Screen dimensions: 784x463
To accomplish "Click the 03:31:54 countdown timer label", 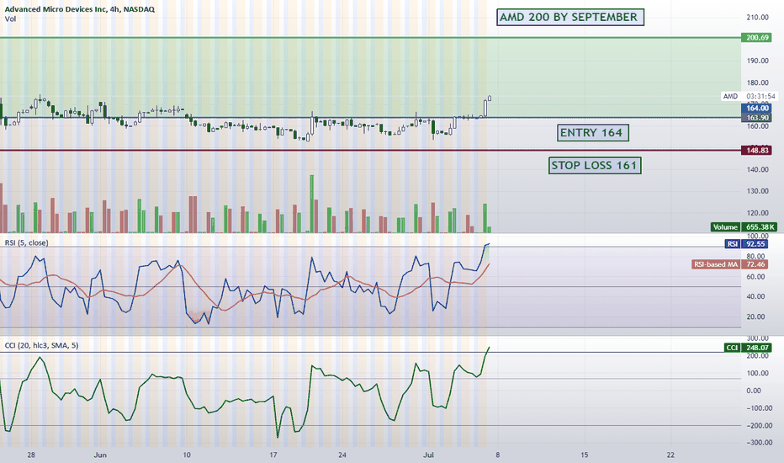I will 760,96.
